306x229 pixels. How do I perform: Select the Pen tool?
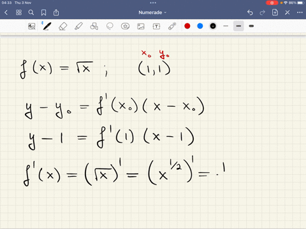click(x=47, y=26)
